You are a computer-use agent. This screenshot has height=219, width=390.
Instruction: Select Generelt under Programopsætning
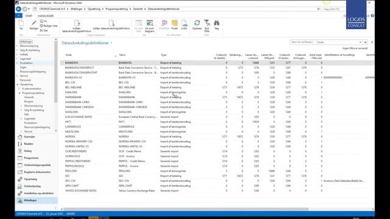coord(29,97)
